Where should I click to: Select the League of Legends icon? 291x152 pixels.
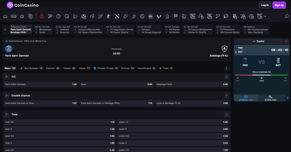pyautogui.click(x=184, y=16)
